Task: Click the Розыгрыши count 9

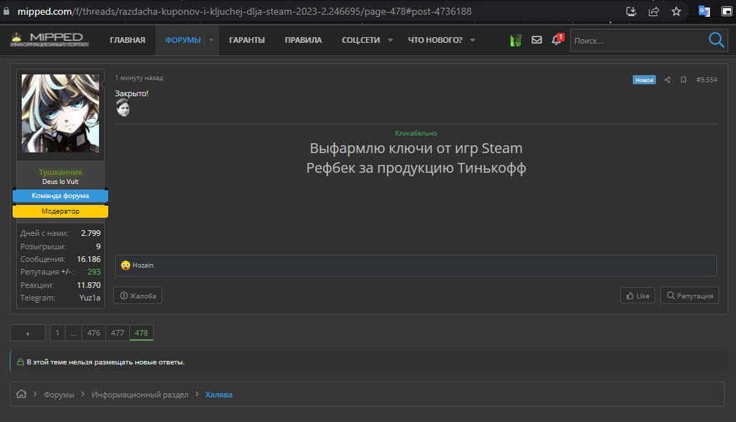Action: (98, 246)
